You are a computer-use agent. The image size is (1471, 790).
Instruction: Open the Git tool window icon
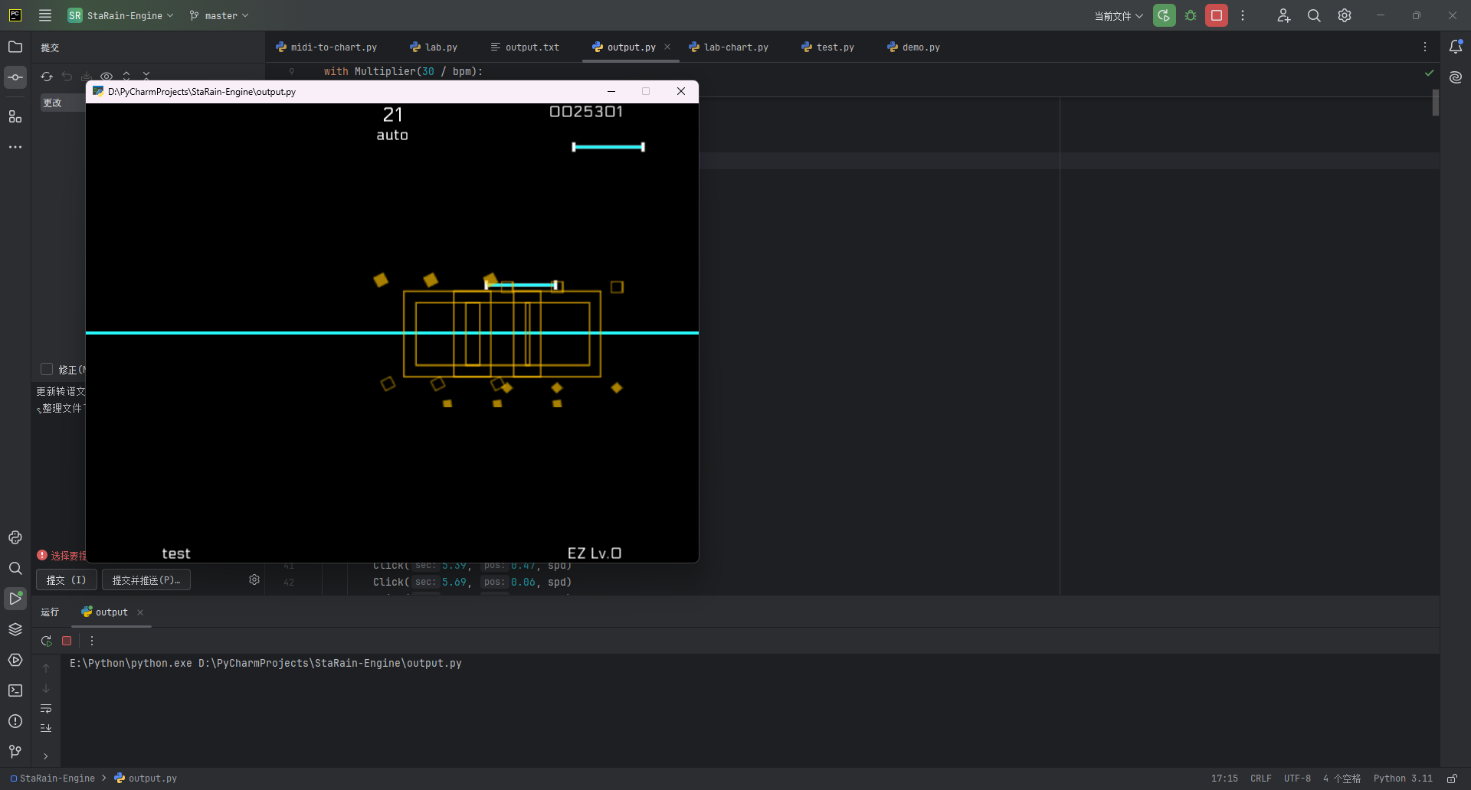[15, 752]
